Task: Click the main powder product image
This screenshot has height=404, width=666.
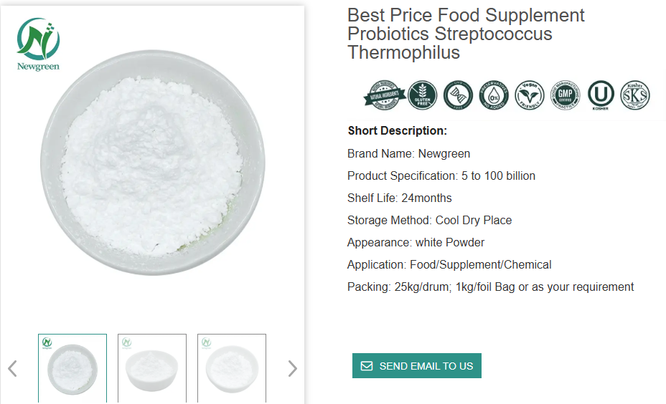Action: click(x=152, y=165)
